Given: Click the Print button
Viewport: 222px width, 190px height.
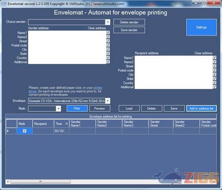Looking at the screenshot, I should point(77,109).
